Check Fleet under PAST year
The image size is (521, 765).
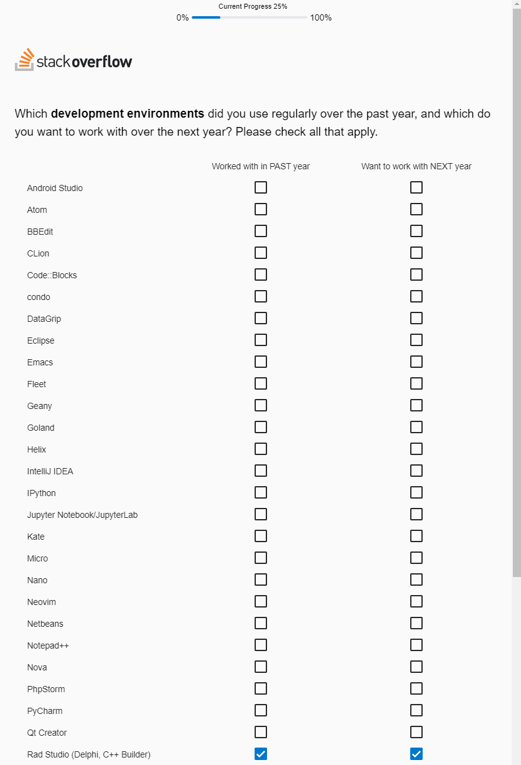click(260, 383)
